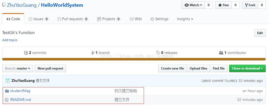Open commit message 初次提交哈哈
Viewport: 269px width, 106px height.
(x=126, y=91)
